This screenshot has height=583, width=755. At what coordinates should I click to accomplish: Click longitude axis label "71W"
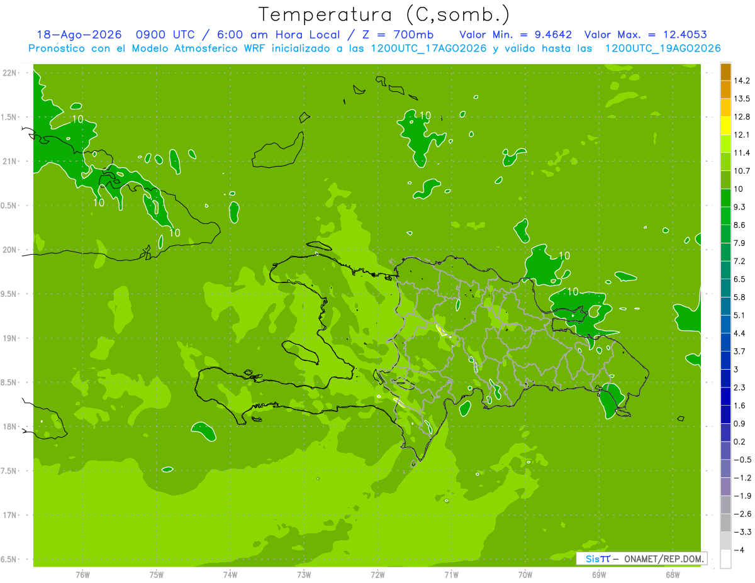pyautogui.click(x=451, y=575)
